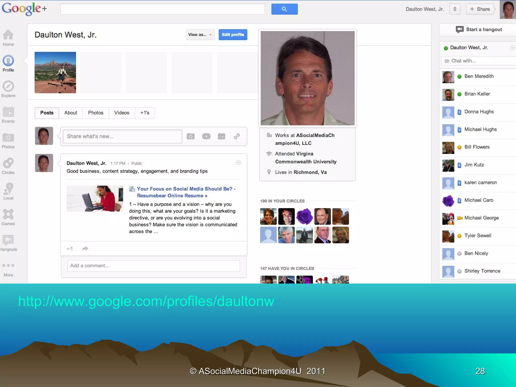Open the Sedona landscape photo thumbnail
The image size is (516, 387).
pyautogui.click(x=55, y=73)
